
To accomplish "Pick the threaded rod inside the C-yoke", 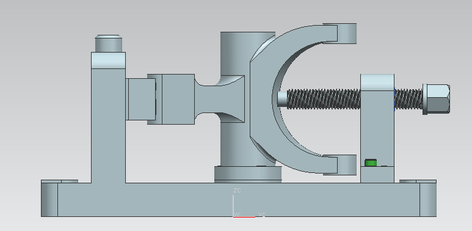I will 324,99.
